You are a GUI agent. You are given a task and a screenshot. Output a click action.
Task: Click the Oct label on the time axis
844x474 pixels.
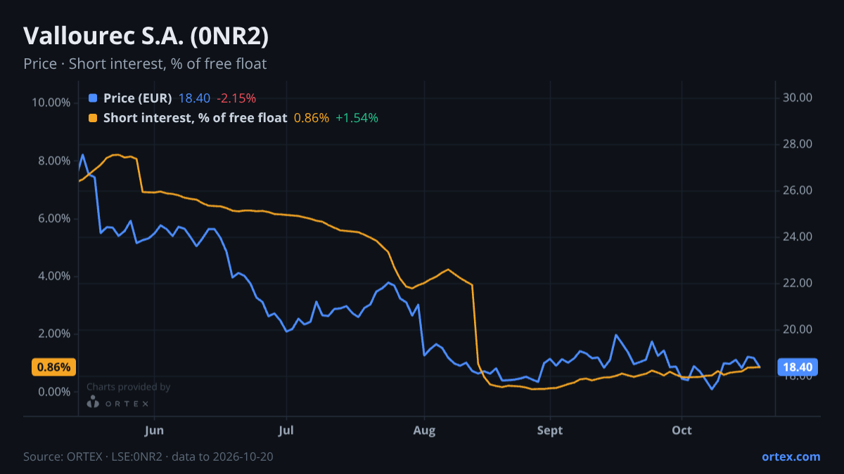(x=682, y=430)
